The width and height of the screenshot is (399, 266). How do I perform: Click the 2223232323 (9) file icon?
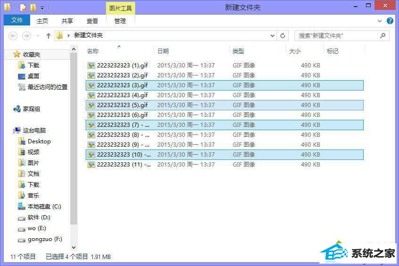pos(91,145)
